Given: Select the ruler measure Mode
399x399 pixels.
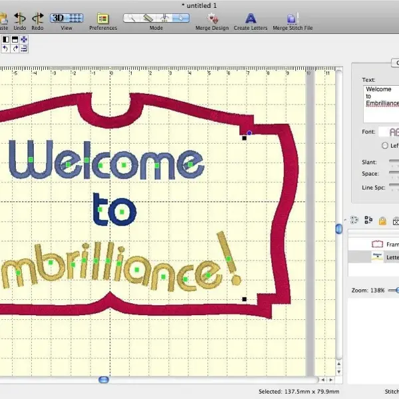Looking at the screenshot, I should click(148, 18).
